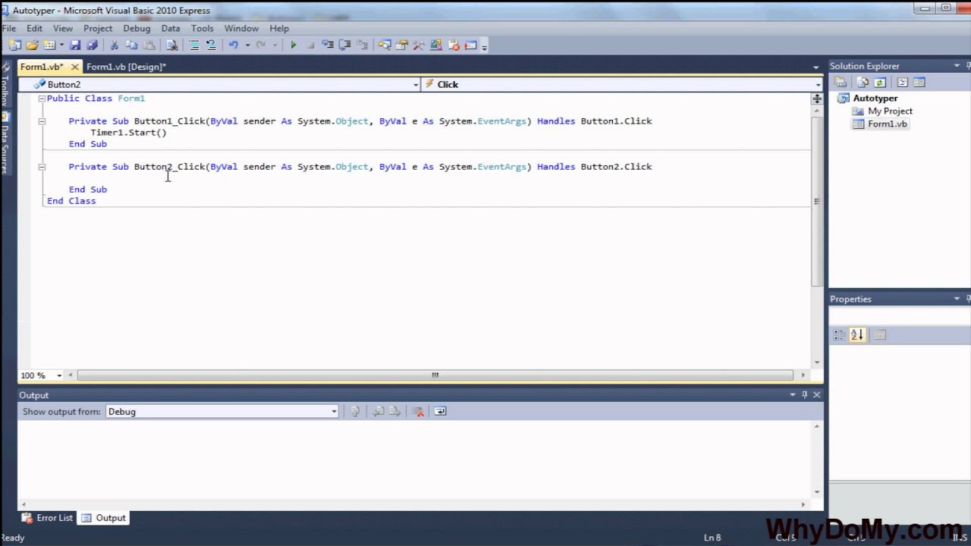Click the Stop Debugging square icon
The image size is (971, 546).
pyautogui.click(x=310, y=45)
